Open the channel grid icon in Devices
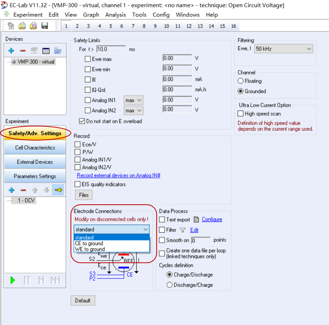This screenshot has width=329, height=325. pos(46,50)
